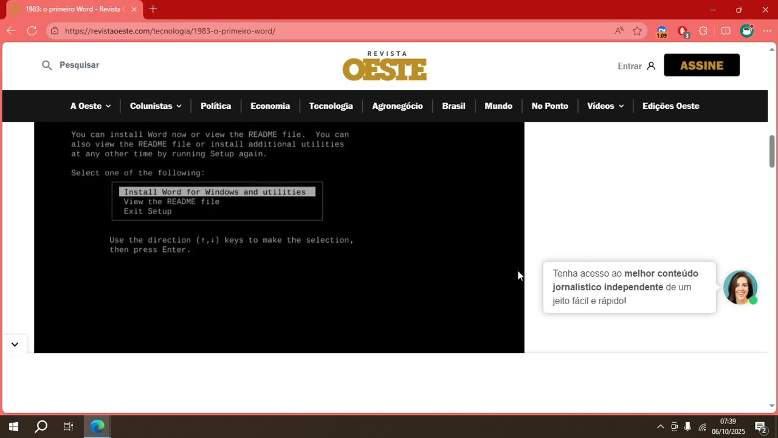
Task: Open Read aloud icon in address bar
Action: 619,30
